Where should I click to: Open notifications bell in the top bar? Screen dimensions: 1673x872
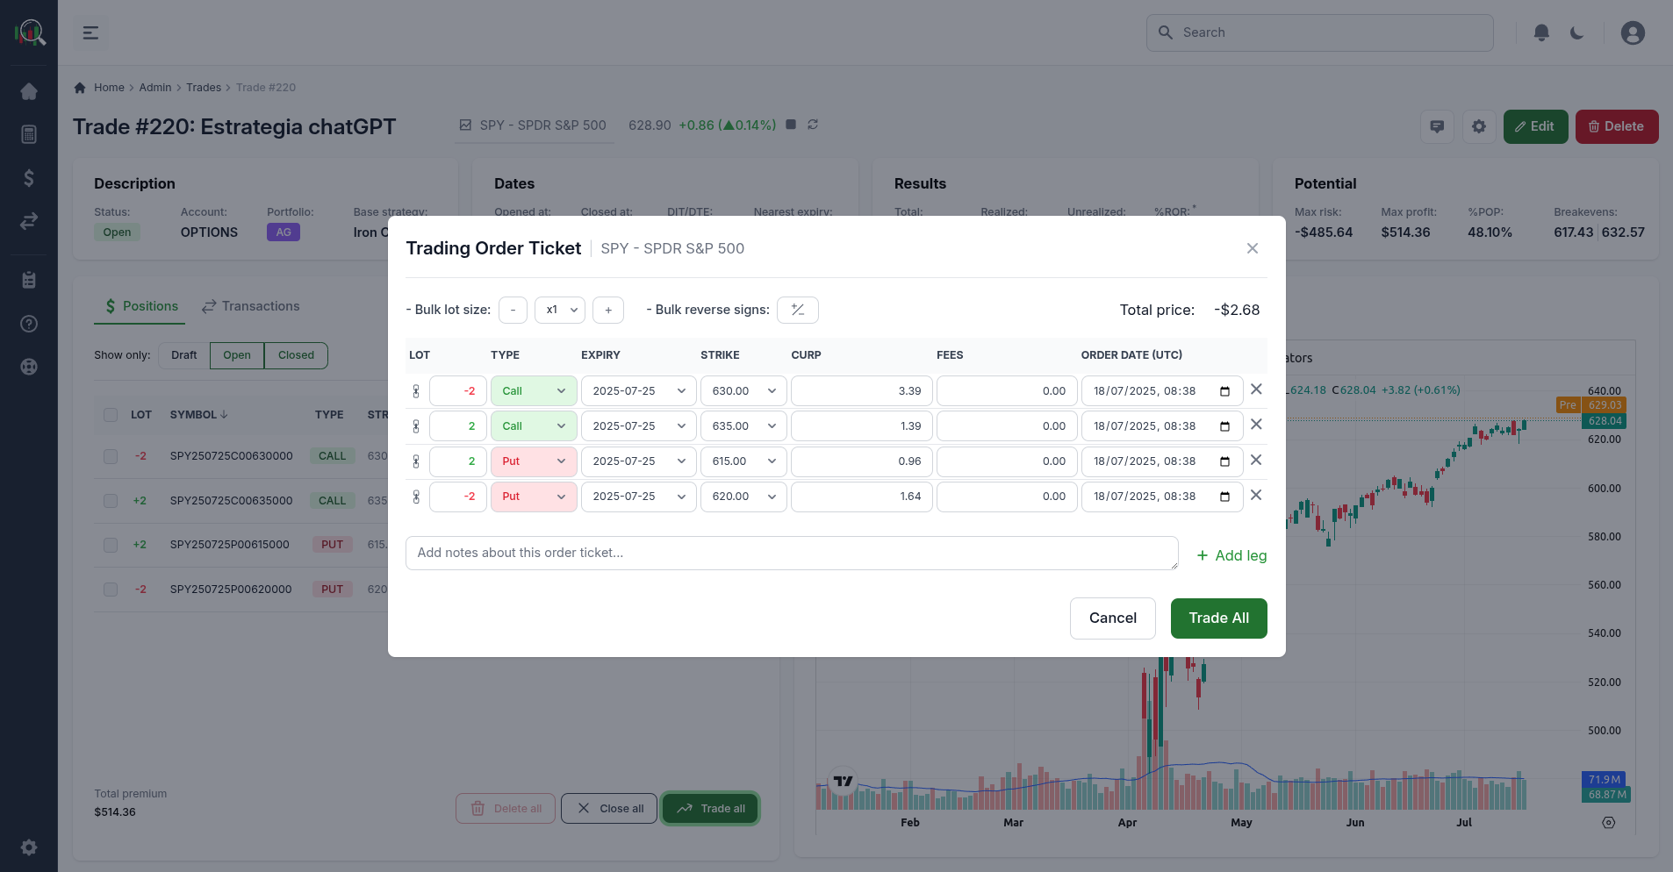1540,32
